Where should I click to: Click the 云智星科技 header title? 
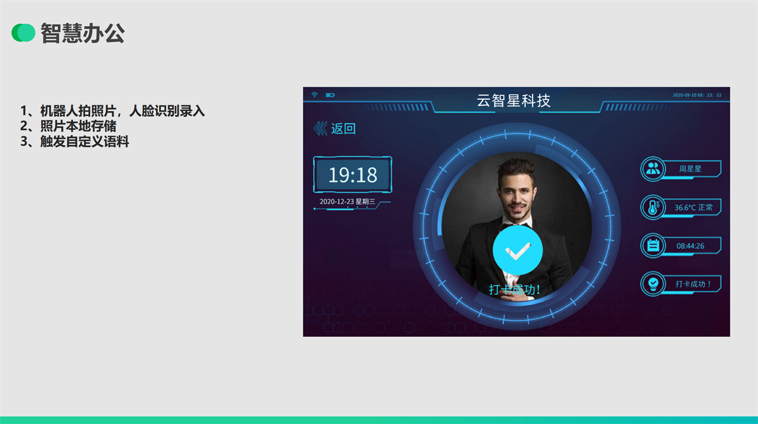point(514,100)
